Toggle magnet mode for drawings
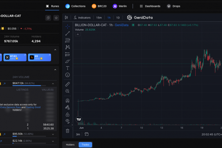 tap(68, 101)
